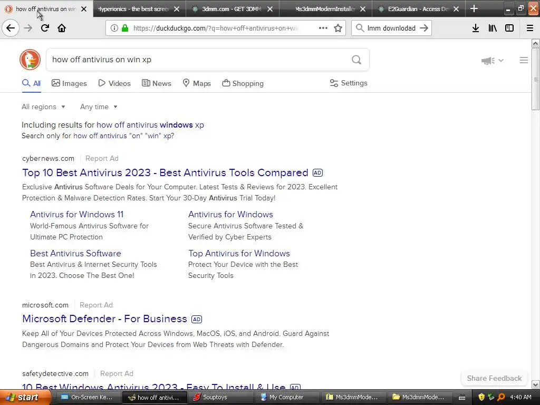Go back with the browser back arrow
Screen dimensions: 540x405
pyautogui.click(x=11, y=28)
